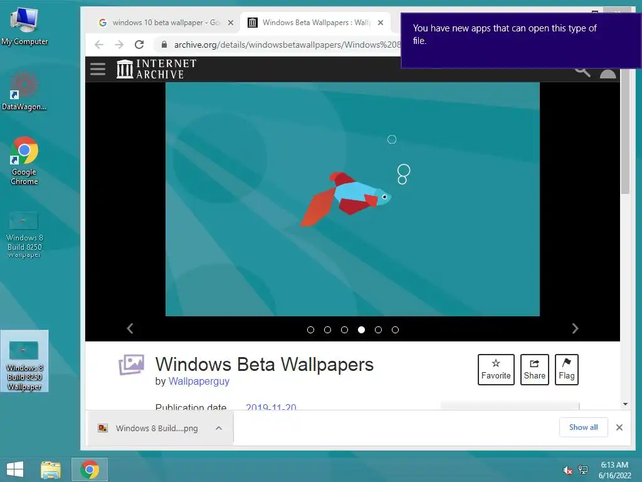Select highlighted Windows 8 Build 8250 Wallpaper file
This screenshot has height=482, width=642.
24,361
